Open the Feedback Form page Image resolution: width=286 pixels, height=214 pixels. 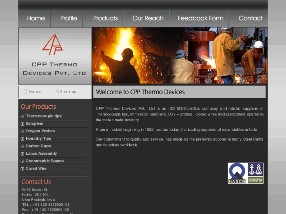pos(201,18)
